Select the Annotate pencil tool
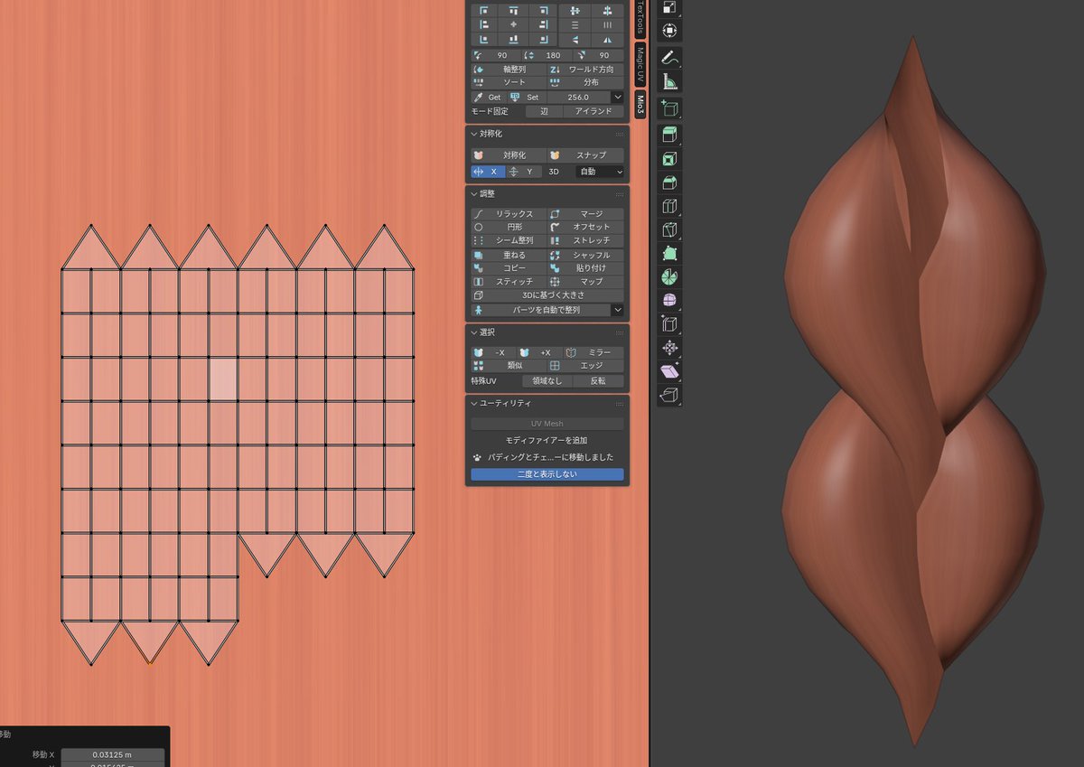The image size is (1084, 767). [x=669, y=57]
